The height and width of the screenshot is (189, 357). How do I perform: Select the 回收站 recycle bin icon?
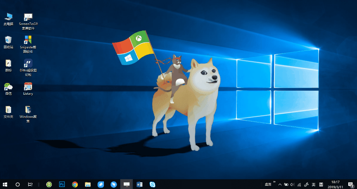8,42
